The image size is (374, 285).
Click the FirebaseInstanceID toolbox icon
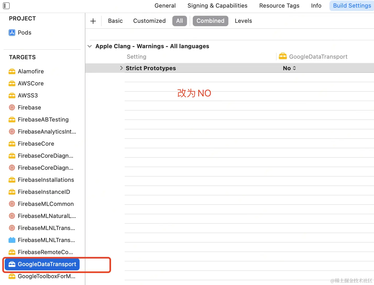pyautogui.click(x=12, y=192)
